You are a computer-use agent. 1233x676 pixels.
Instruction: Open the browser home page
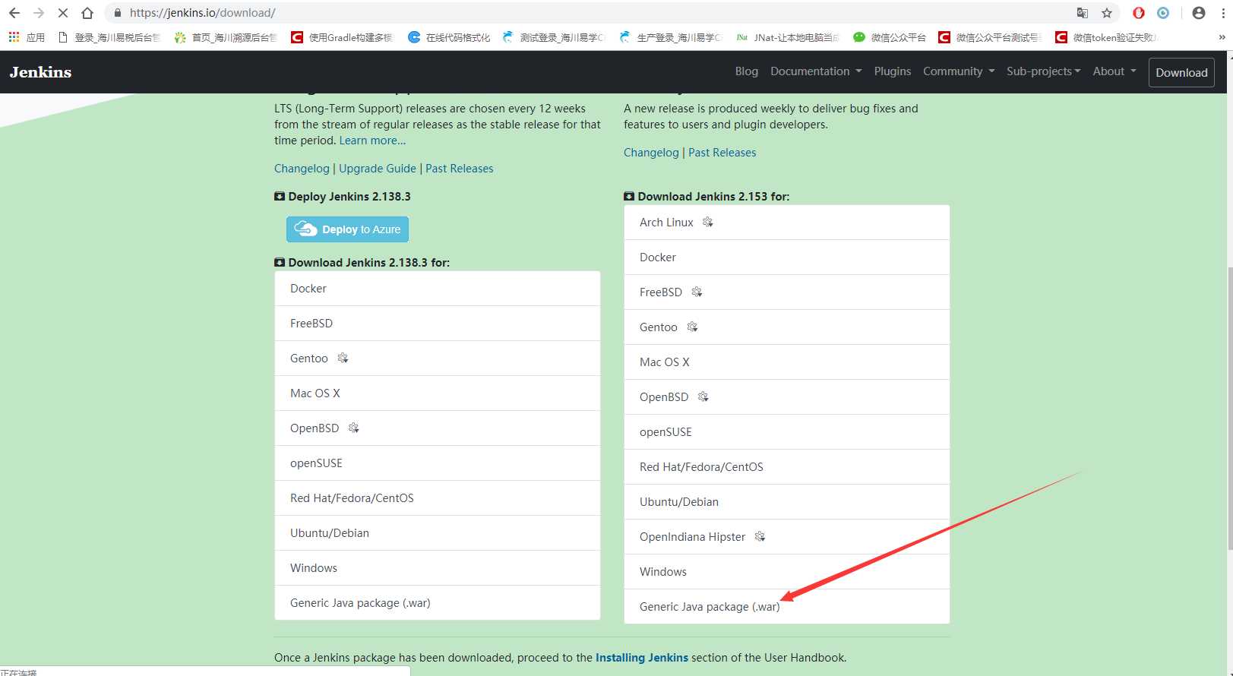click(x=87, y=13)
